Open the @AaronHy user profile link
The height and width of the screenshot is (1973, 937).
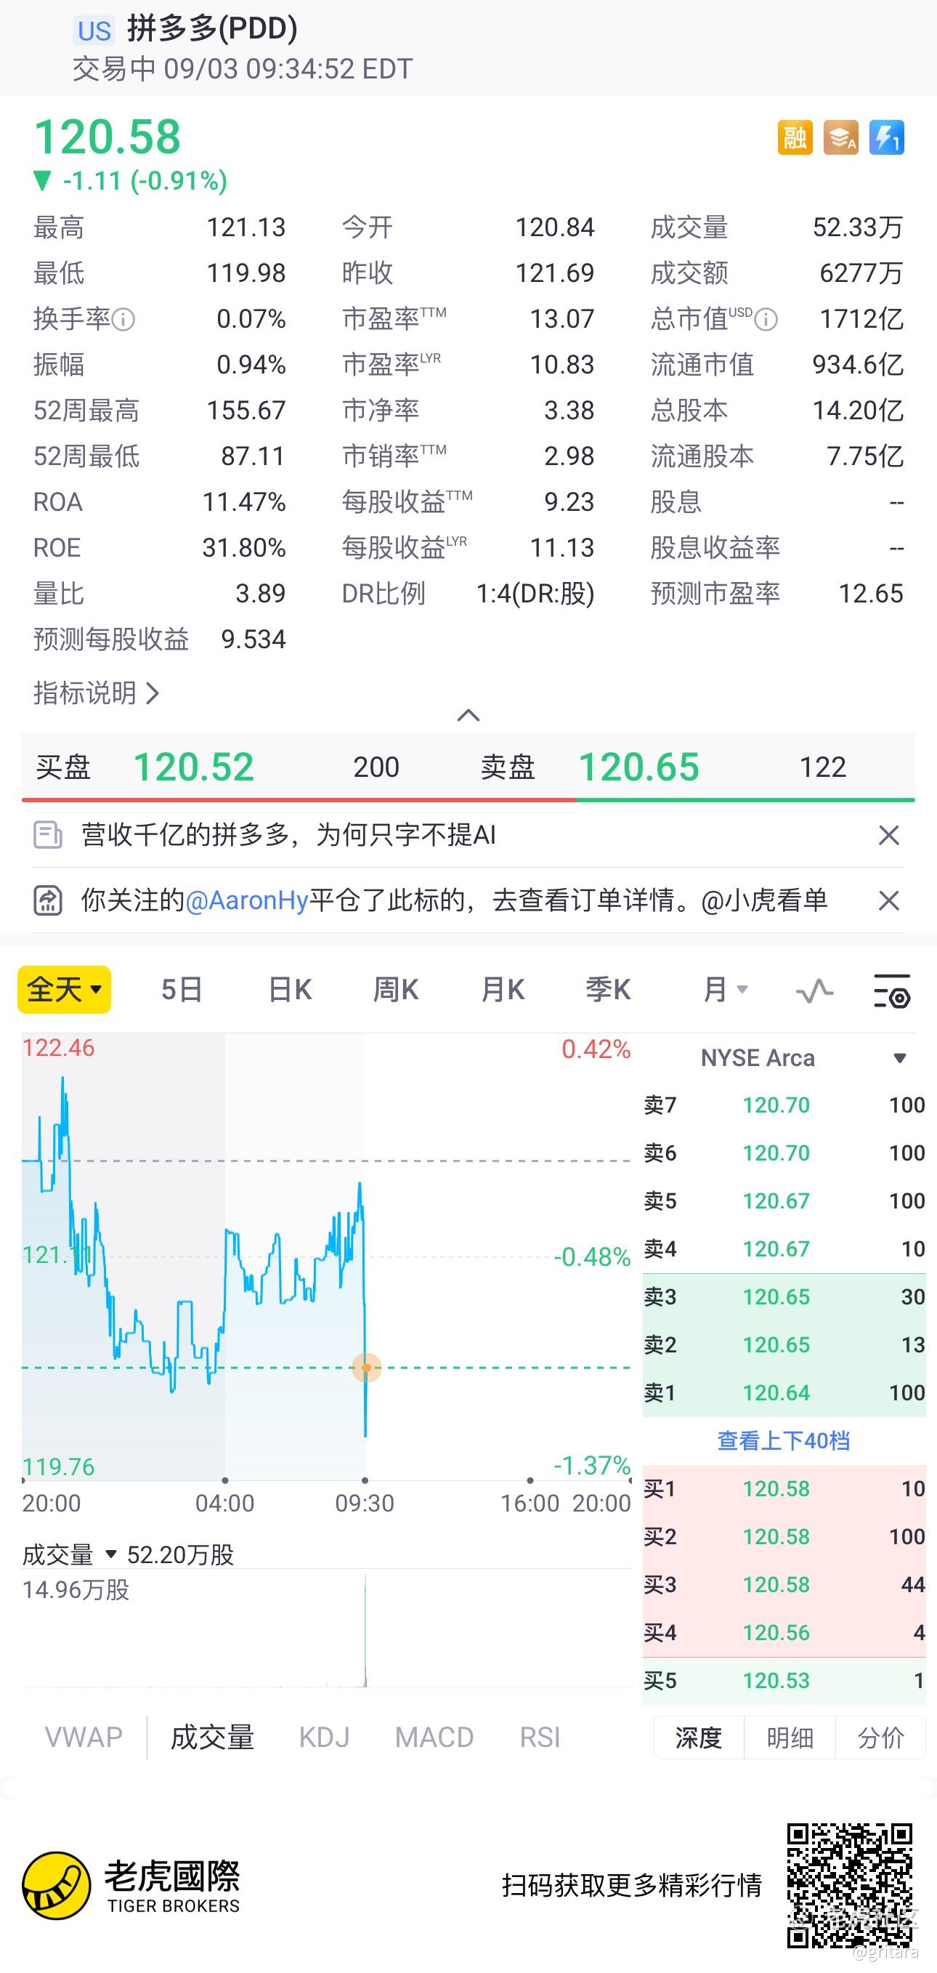[246, 900]
